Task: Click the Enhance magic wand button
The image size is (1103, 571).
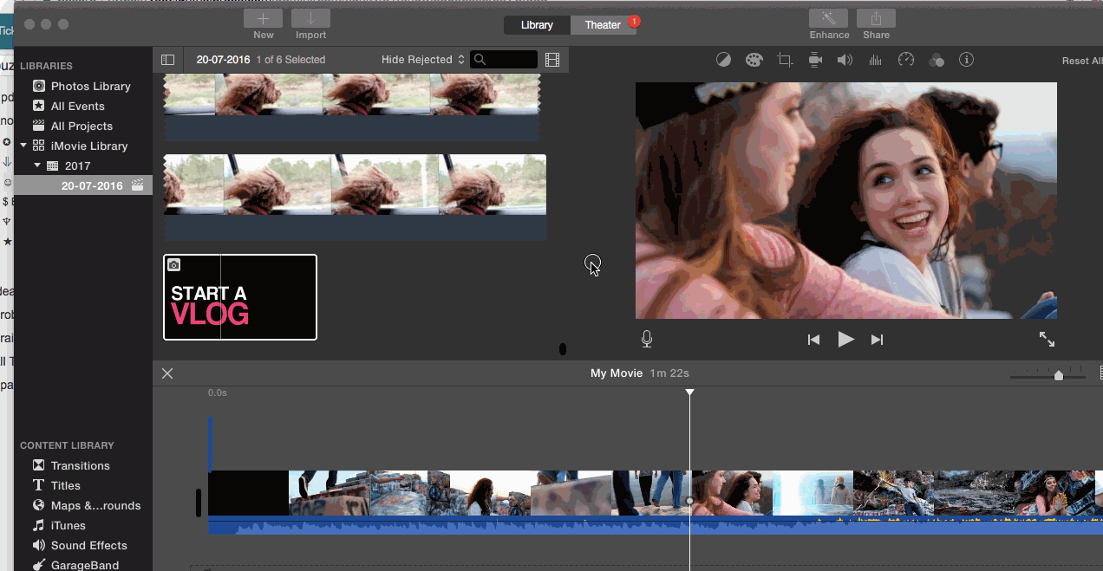Action: [x=829, y=19]
